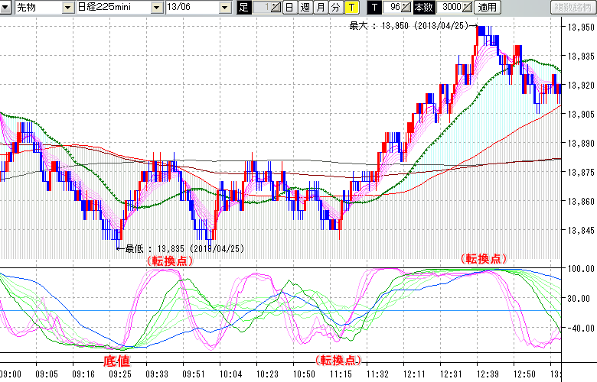Toggle the yellow T tick button
Viewport: 597px width, 382px height.
[x=351, y=8]
